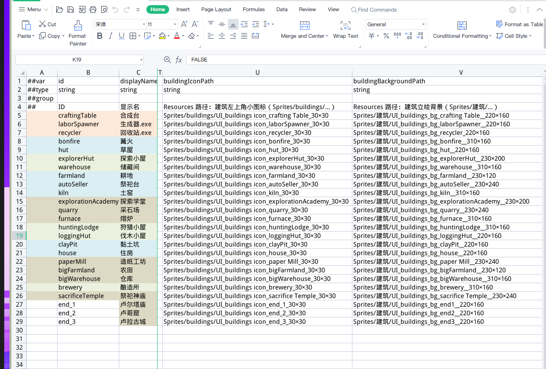Switch to the Formulas tab
546x369 pixels.
tap(254, 9)
